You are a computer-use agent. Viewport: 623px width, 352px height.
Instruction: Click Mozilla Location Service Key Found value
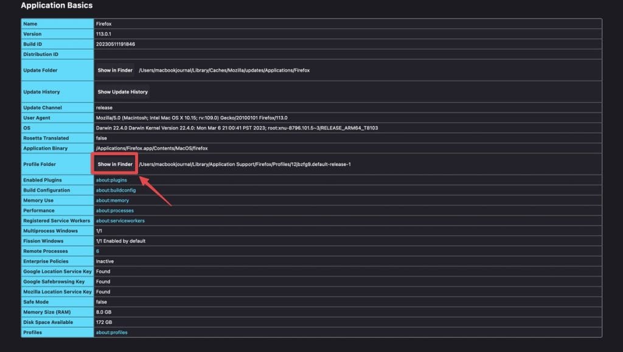(x=103, y=292)
